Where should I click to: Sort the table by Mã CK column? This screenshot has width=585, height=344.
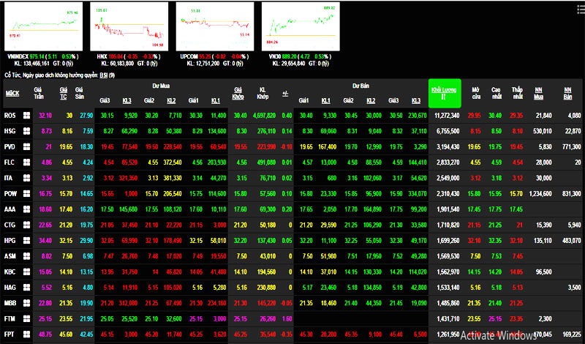12,94
